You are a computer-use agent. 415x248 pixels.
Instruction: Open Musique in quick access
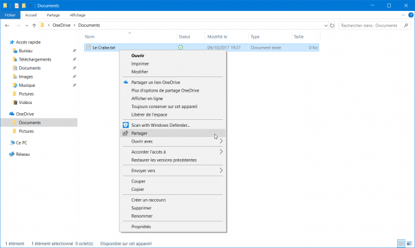pos(27,85)
